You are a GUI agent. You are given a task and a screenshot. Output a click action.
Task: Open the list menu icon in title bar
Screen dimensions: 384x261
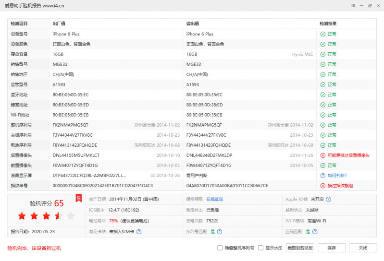point(353,5)
